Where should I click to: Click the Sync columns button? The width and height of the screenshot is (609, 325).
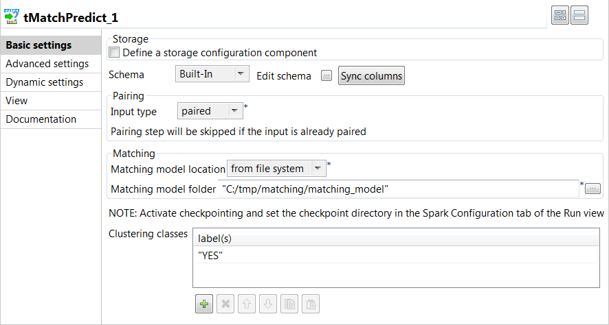371,75
